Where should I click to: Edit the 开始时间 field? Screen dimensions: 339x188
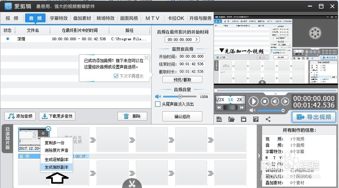pos(192,56)
